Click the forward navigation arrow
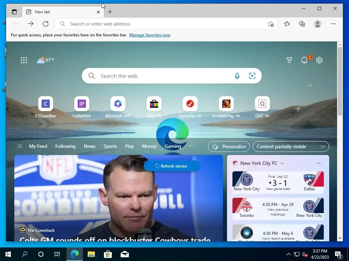Image resolution: width=349 pixels, height=261 pixels. coord(31,24)
